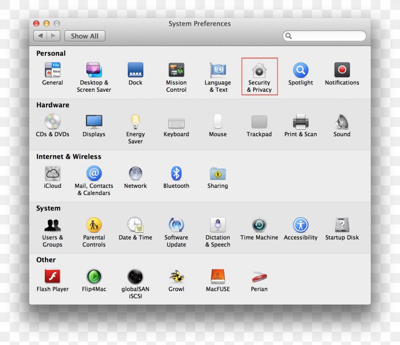Go back with the left arrow button
The height and width of the screenshot is (345, 400).
pyautogui.click(x=40, y=36)
